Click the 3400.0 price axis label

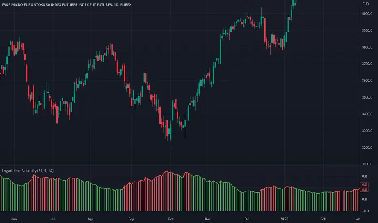367,114
